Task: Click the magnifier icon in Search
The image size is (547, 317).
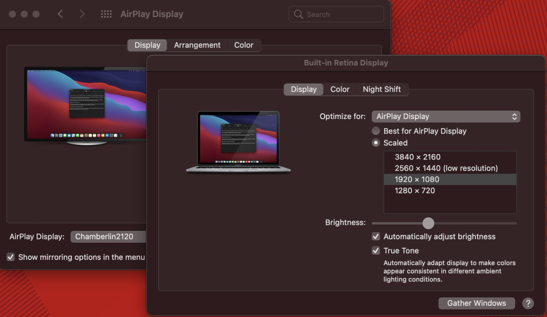Action: 298,14
